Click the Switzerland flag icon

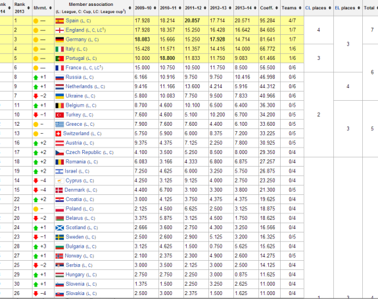pos(58,134)
